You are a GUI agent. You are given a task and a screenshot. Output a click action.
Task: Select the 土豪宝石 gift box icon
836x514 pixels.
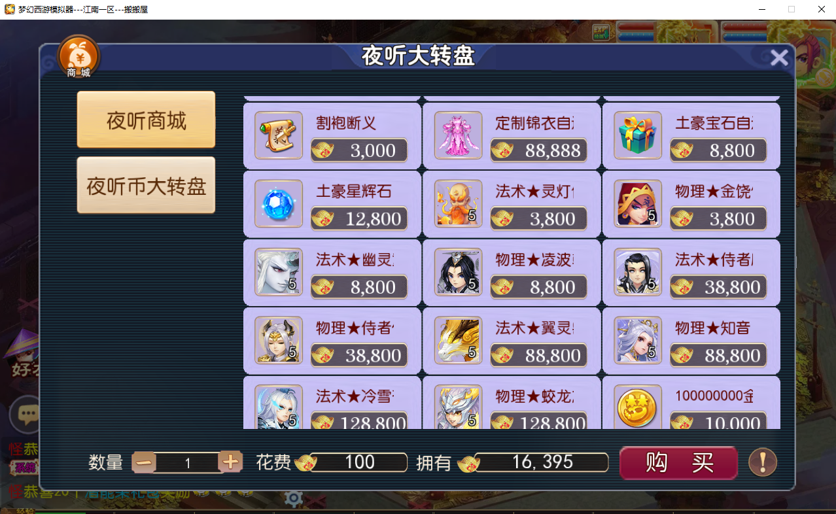[x=638, y=135]
